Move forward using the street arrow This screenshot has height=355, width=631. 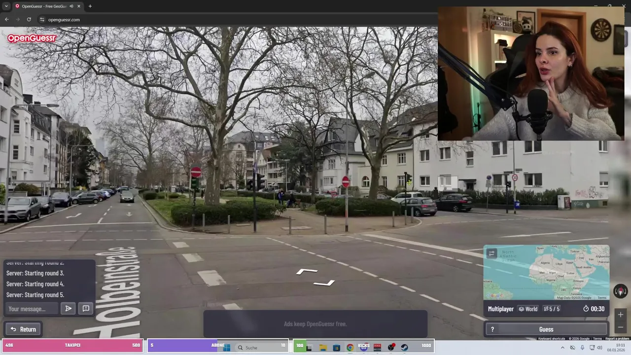(307, 271)
